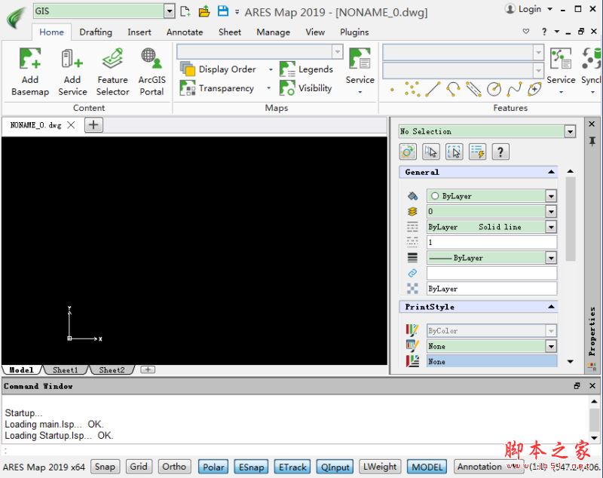
Task: Click the Maps Service icon
Action: point(360,59)
